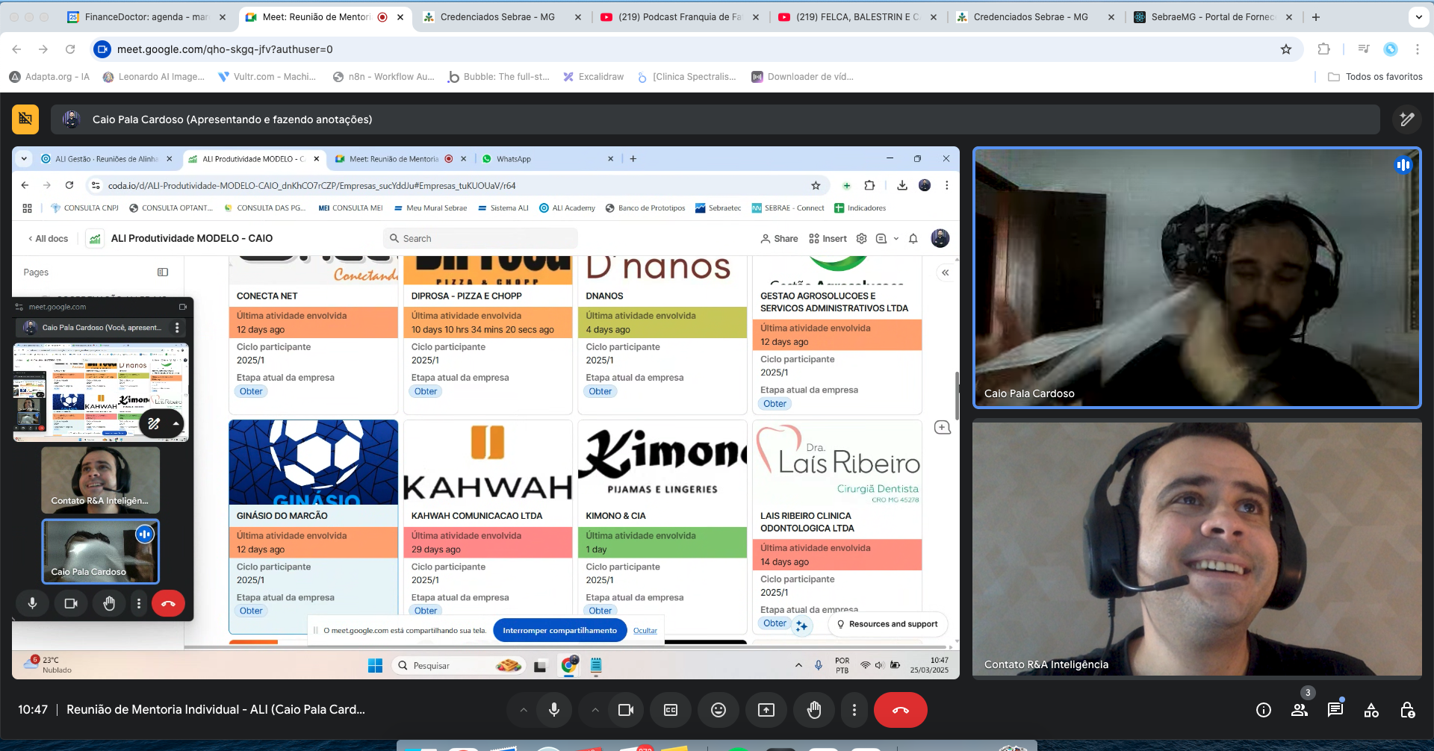Click the Present now screen-share icon
The image size is (1434, 751).
click(x=766, y=710)
